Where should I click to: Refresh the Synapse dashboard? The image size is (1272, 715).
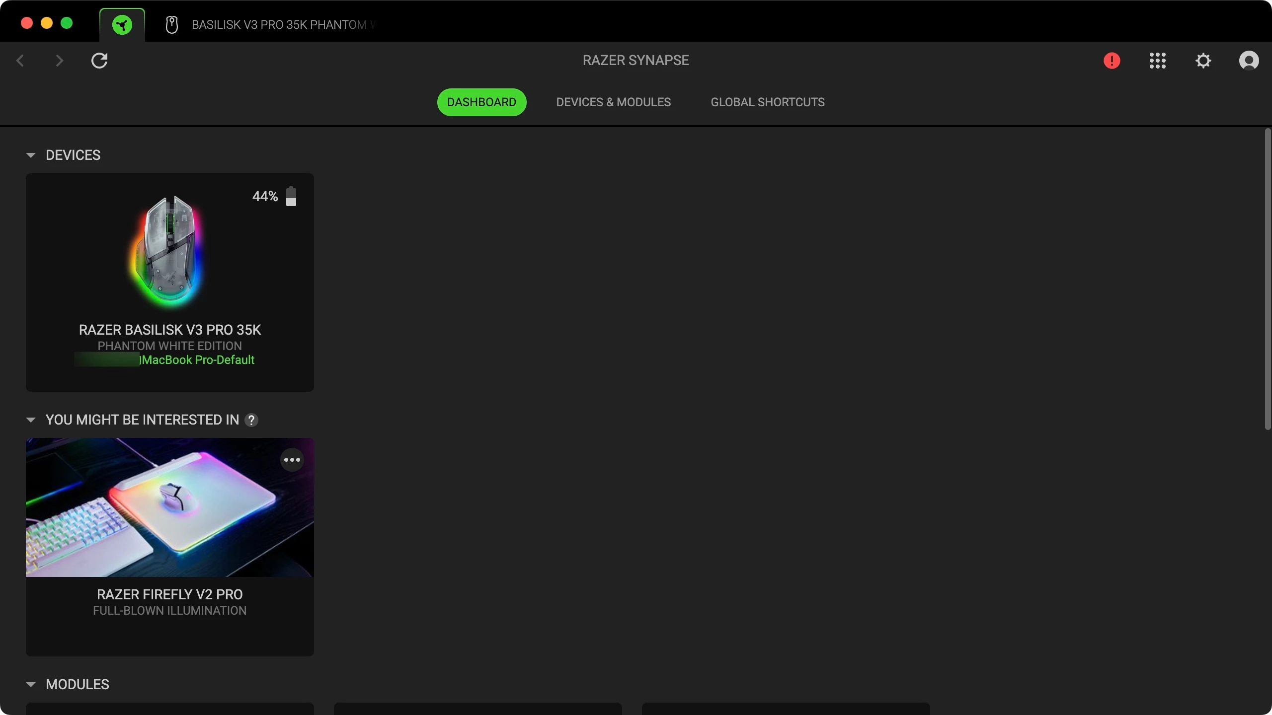(99, 61)
